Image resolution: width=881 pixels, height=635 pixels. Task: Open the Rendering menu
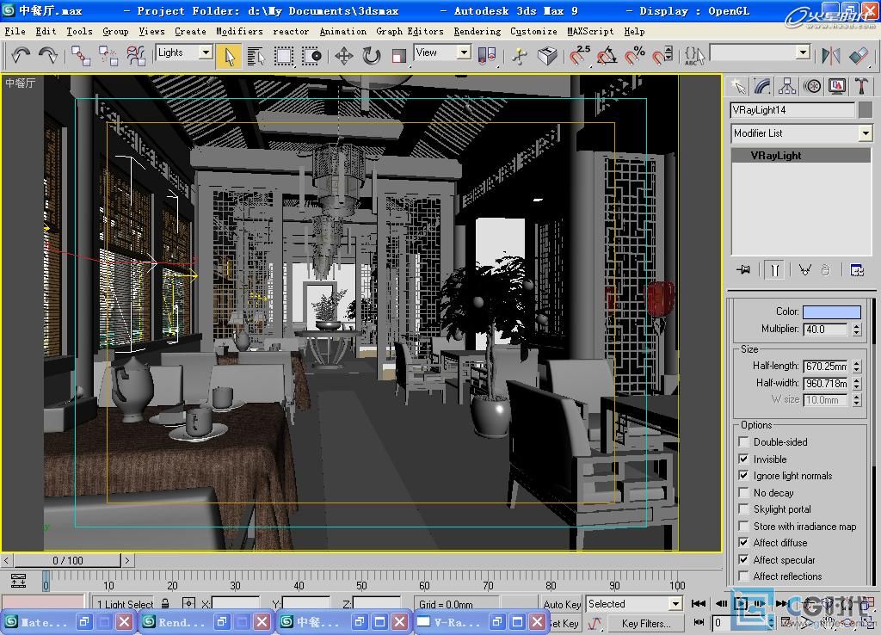pyautogui.click(x=477, y=32)
